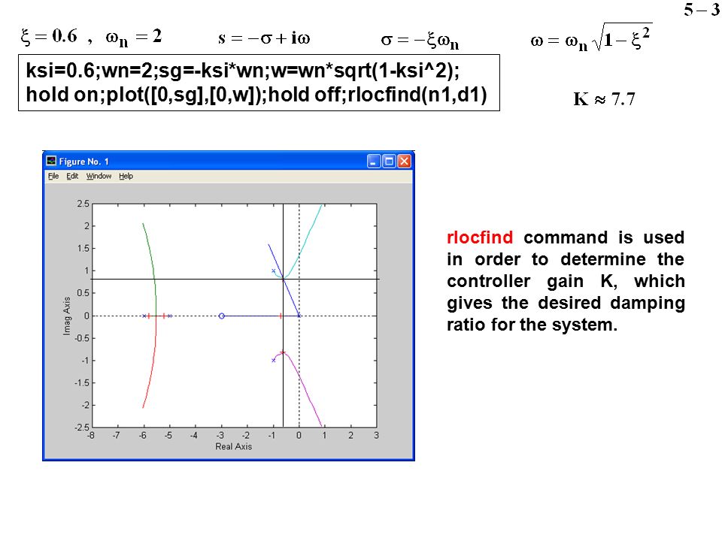Click the 'Real Axis' label on plot

tap(233, 446)
